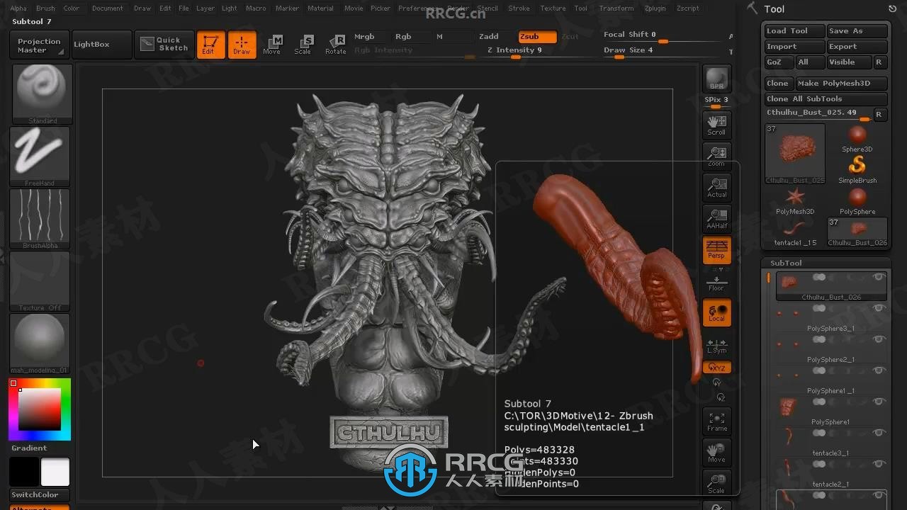Click the Zoom canvas icon
This screenshot has width=907, height=510.
[717, 157]
